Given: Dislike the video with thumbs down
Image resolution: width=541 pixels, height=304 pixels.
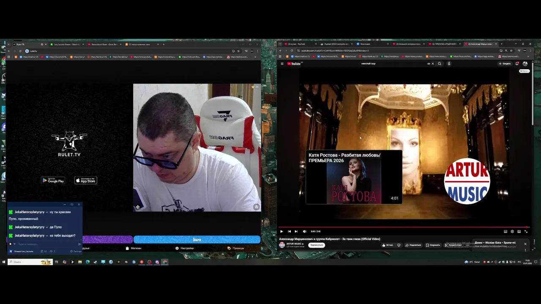Looking at the screenshot, I should 399,245.
